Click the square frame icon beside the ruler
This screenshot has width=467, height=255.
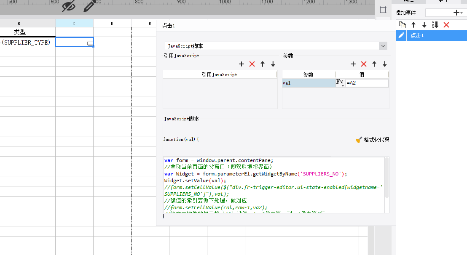[x=383, y=10]
